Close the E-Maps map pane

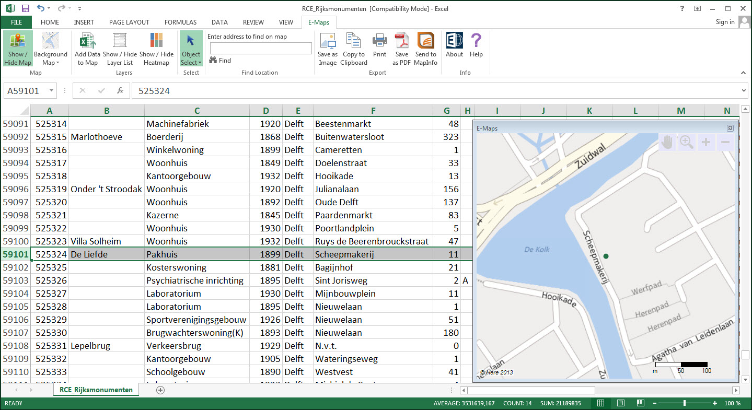(x=730, y=128)
